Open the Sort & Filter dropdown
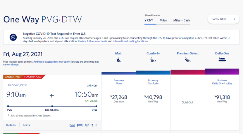 pyautogui.click(x=223, y=19)
